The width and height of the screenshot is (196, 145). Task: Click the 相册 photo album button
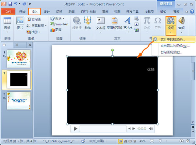click(32, 32)
